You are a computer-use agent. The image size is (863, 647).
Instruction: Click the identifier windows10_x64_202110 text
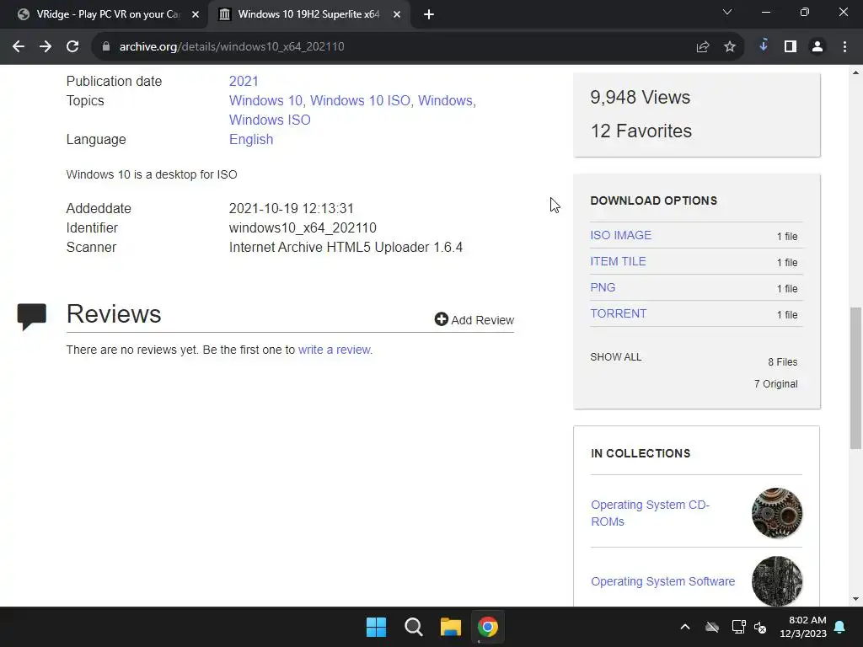[x=303, y=227]
